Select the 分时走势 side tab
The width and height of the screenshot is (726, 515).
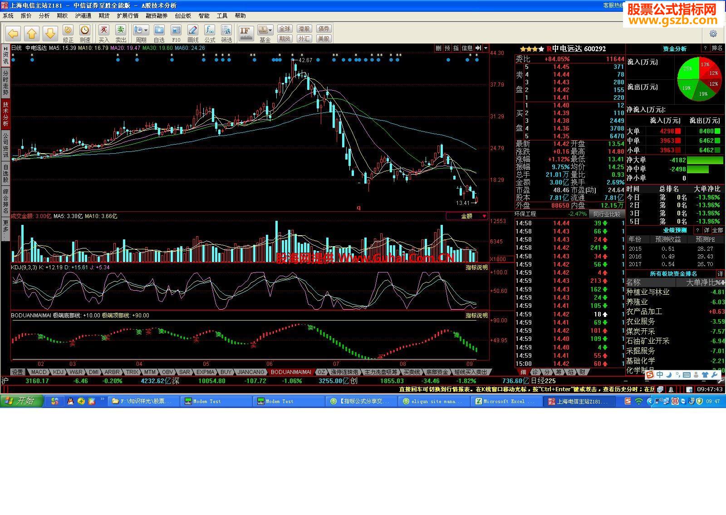5,83
